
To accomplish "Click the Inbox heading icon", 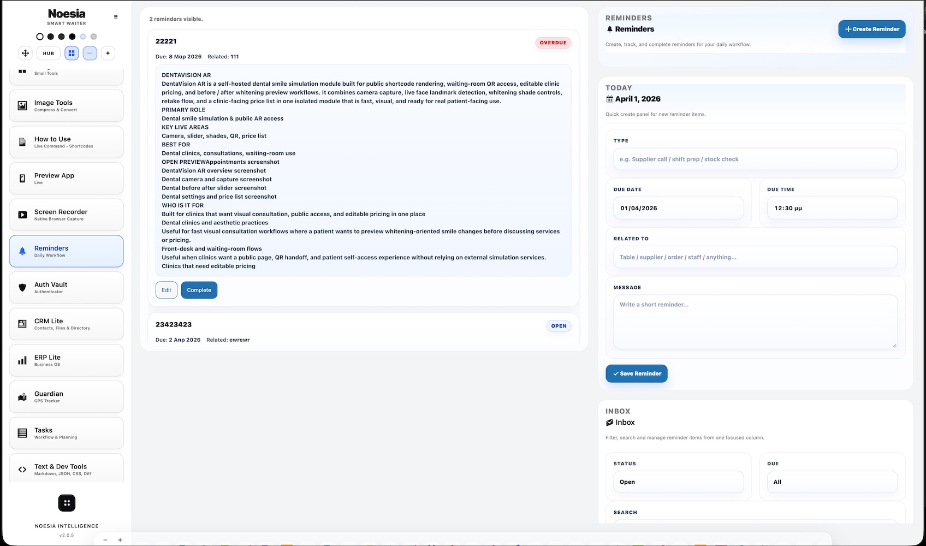I will coord(609,423).
